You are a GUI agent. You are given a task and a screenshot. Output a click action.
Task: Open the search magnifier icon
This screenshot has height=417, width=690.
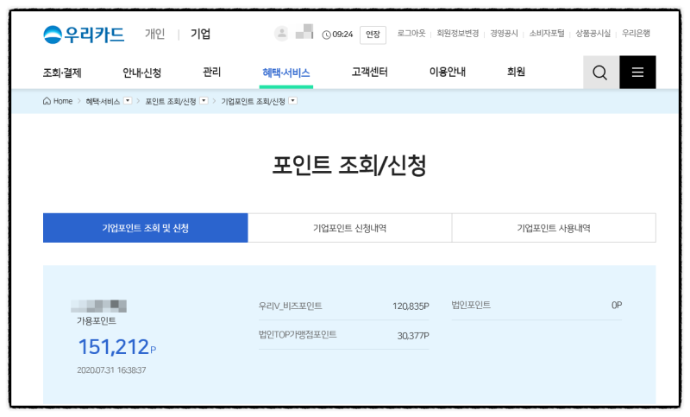pyautogui.click(x=600, y=73)
